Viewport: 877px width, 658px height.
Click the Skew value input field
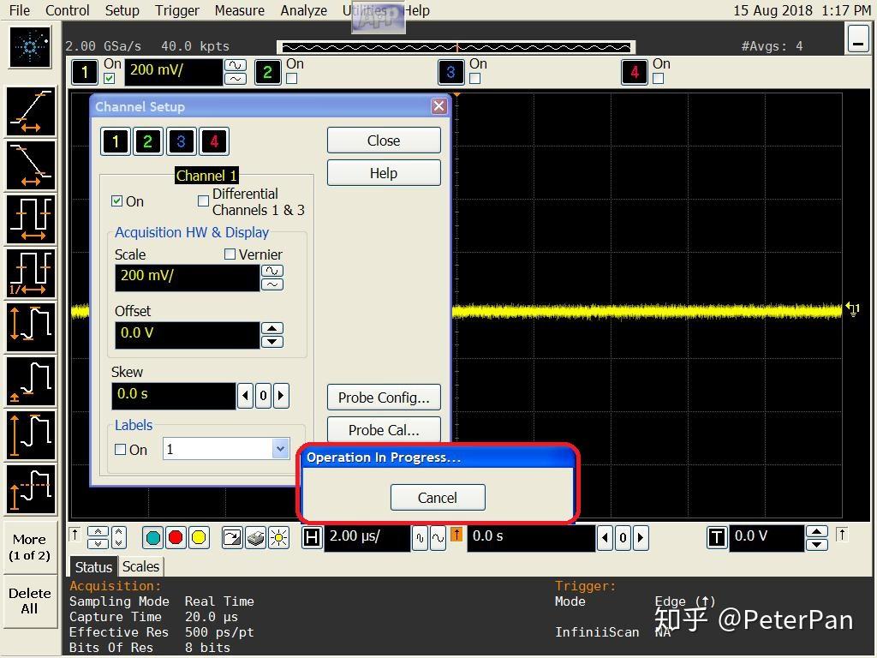click(174, 394)
